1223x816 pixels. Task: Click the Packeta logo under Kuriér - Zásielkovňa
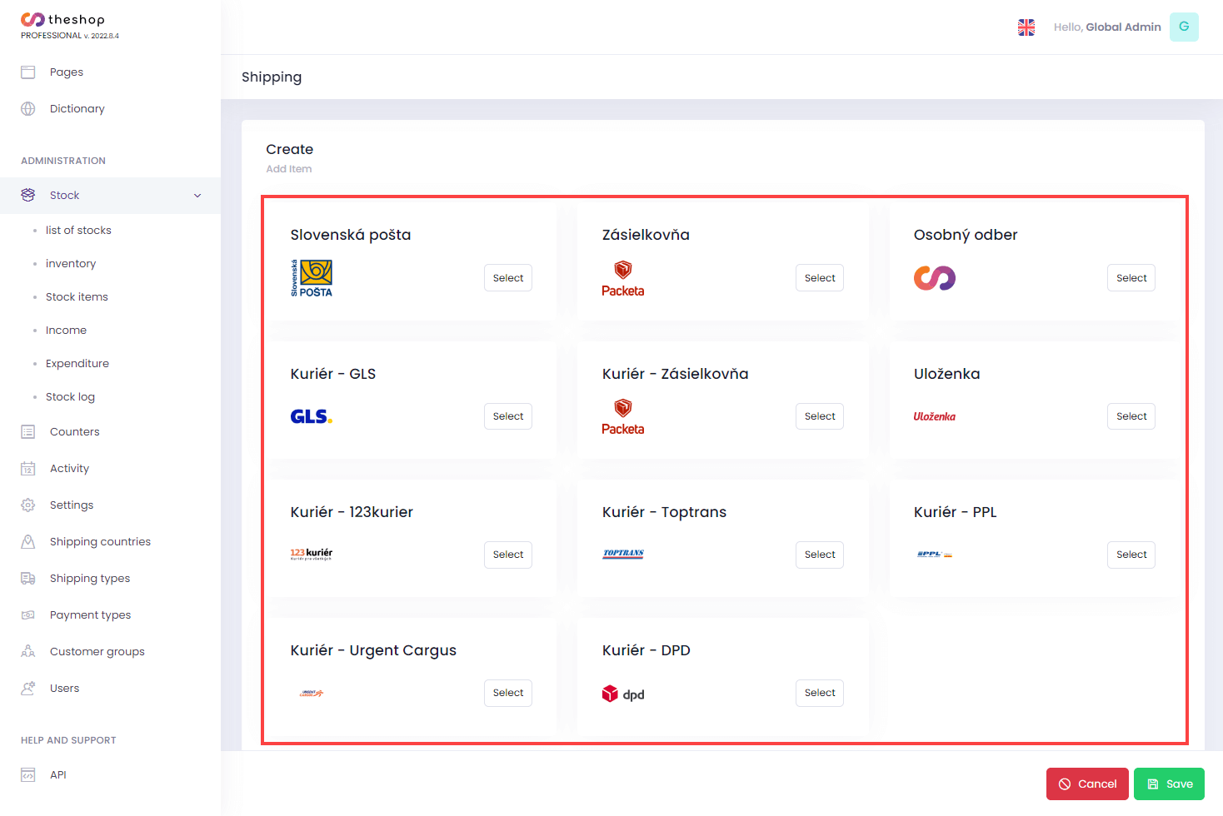coord(623,416)
